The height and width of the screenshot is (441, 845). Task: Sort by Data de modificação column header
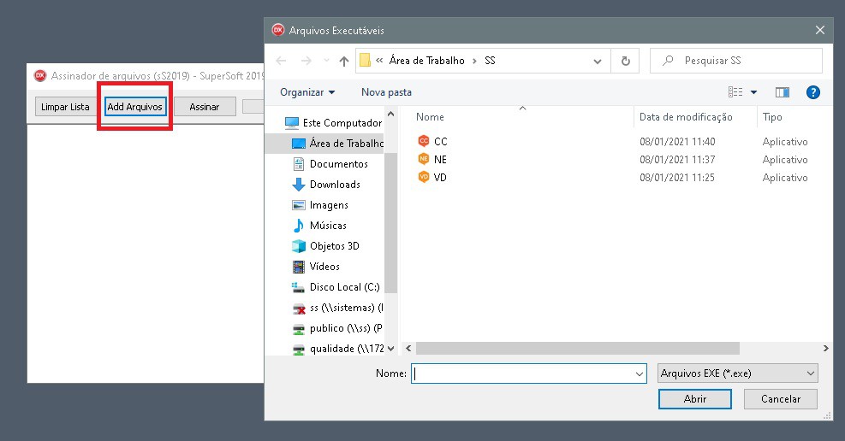click(x=686, y=117)
